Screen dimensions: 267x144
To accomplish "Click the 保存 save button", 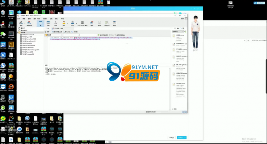I will click(47, 32).
